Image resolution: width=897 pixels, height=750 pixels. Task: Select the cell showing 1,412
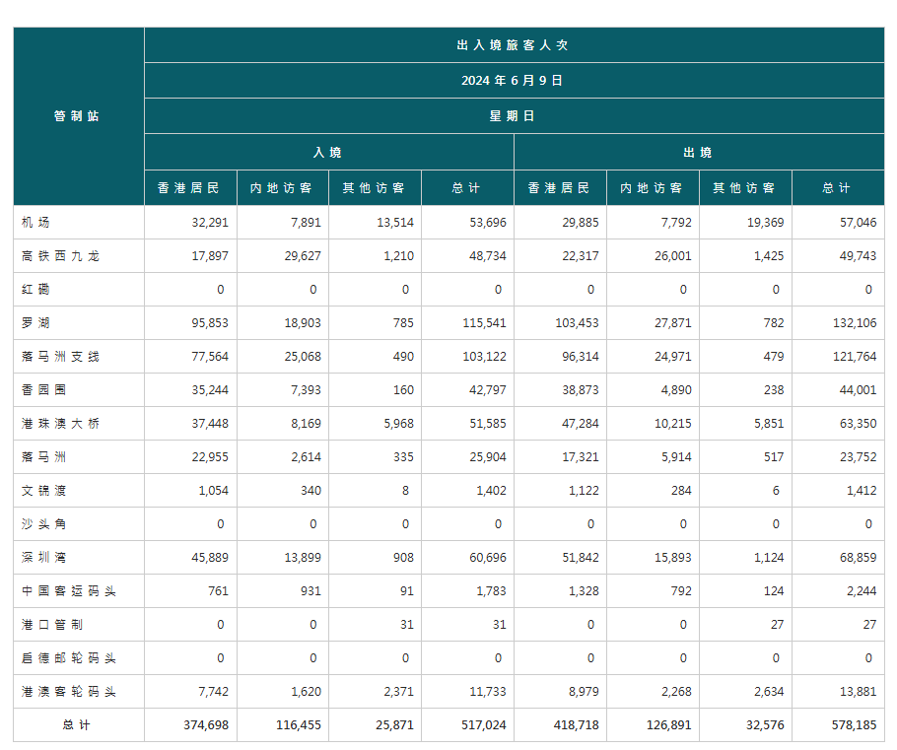[x=838, y=490]
